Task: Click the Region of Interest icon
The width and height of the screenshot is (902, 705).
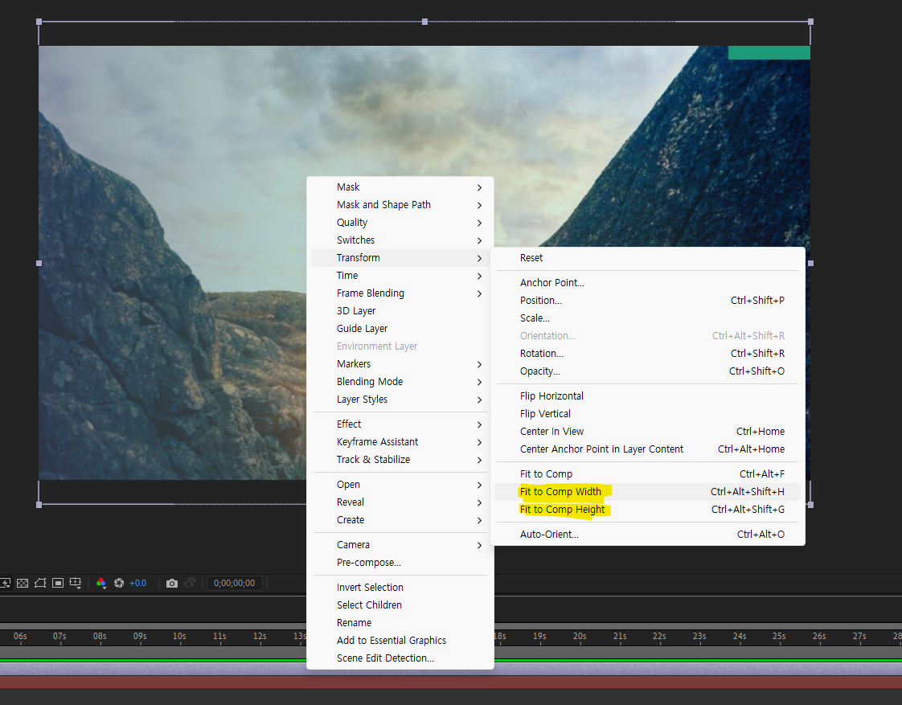Action: point(58,583)
